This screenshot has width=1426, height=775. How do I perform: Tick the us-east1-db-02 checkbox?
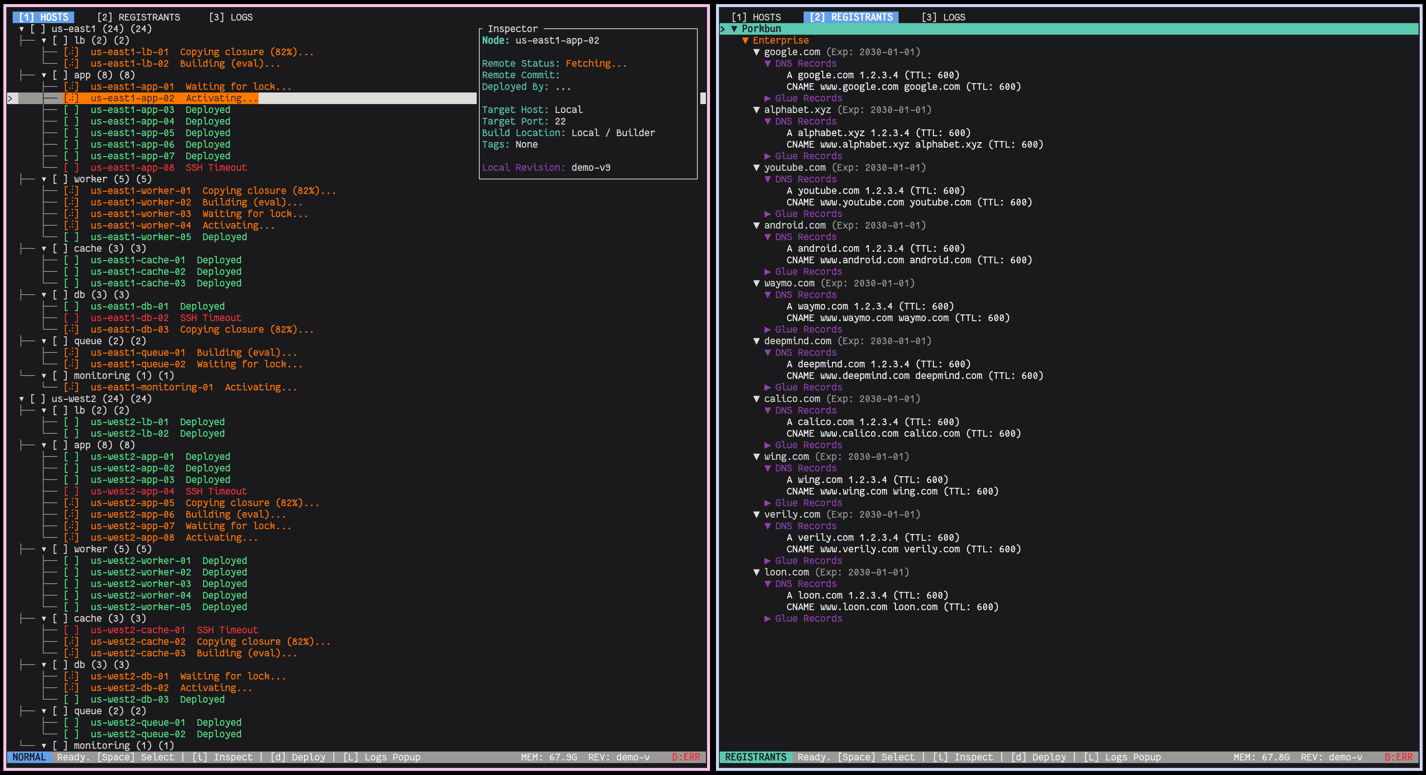tap(71, 318)
